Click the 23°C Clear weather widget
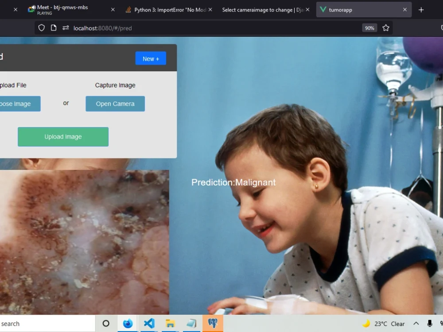 point(384,324)
